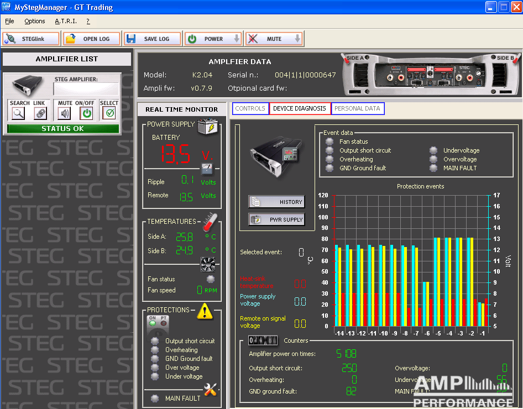Open the A.T.R.I. menu
The width and height of the screenshot is (523, 409).
pos(66,21)
